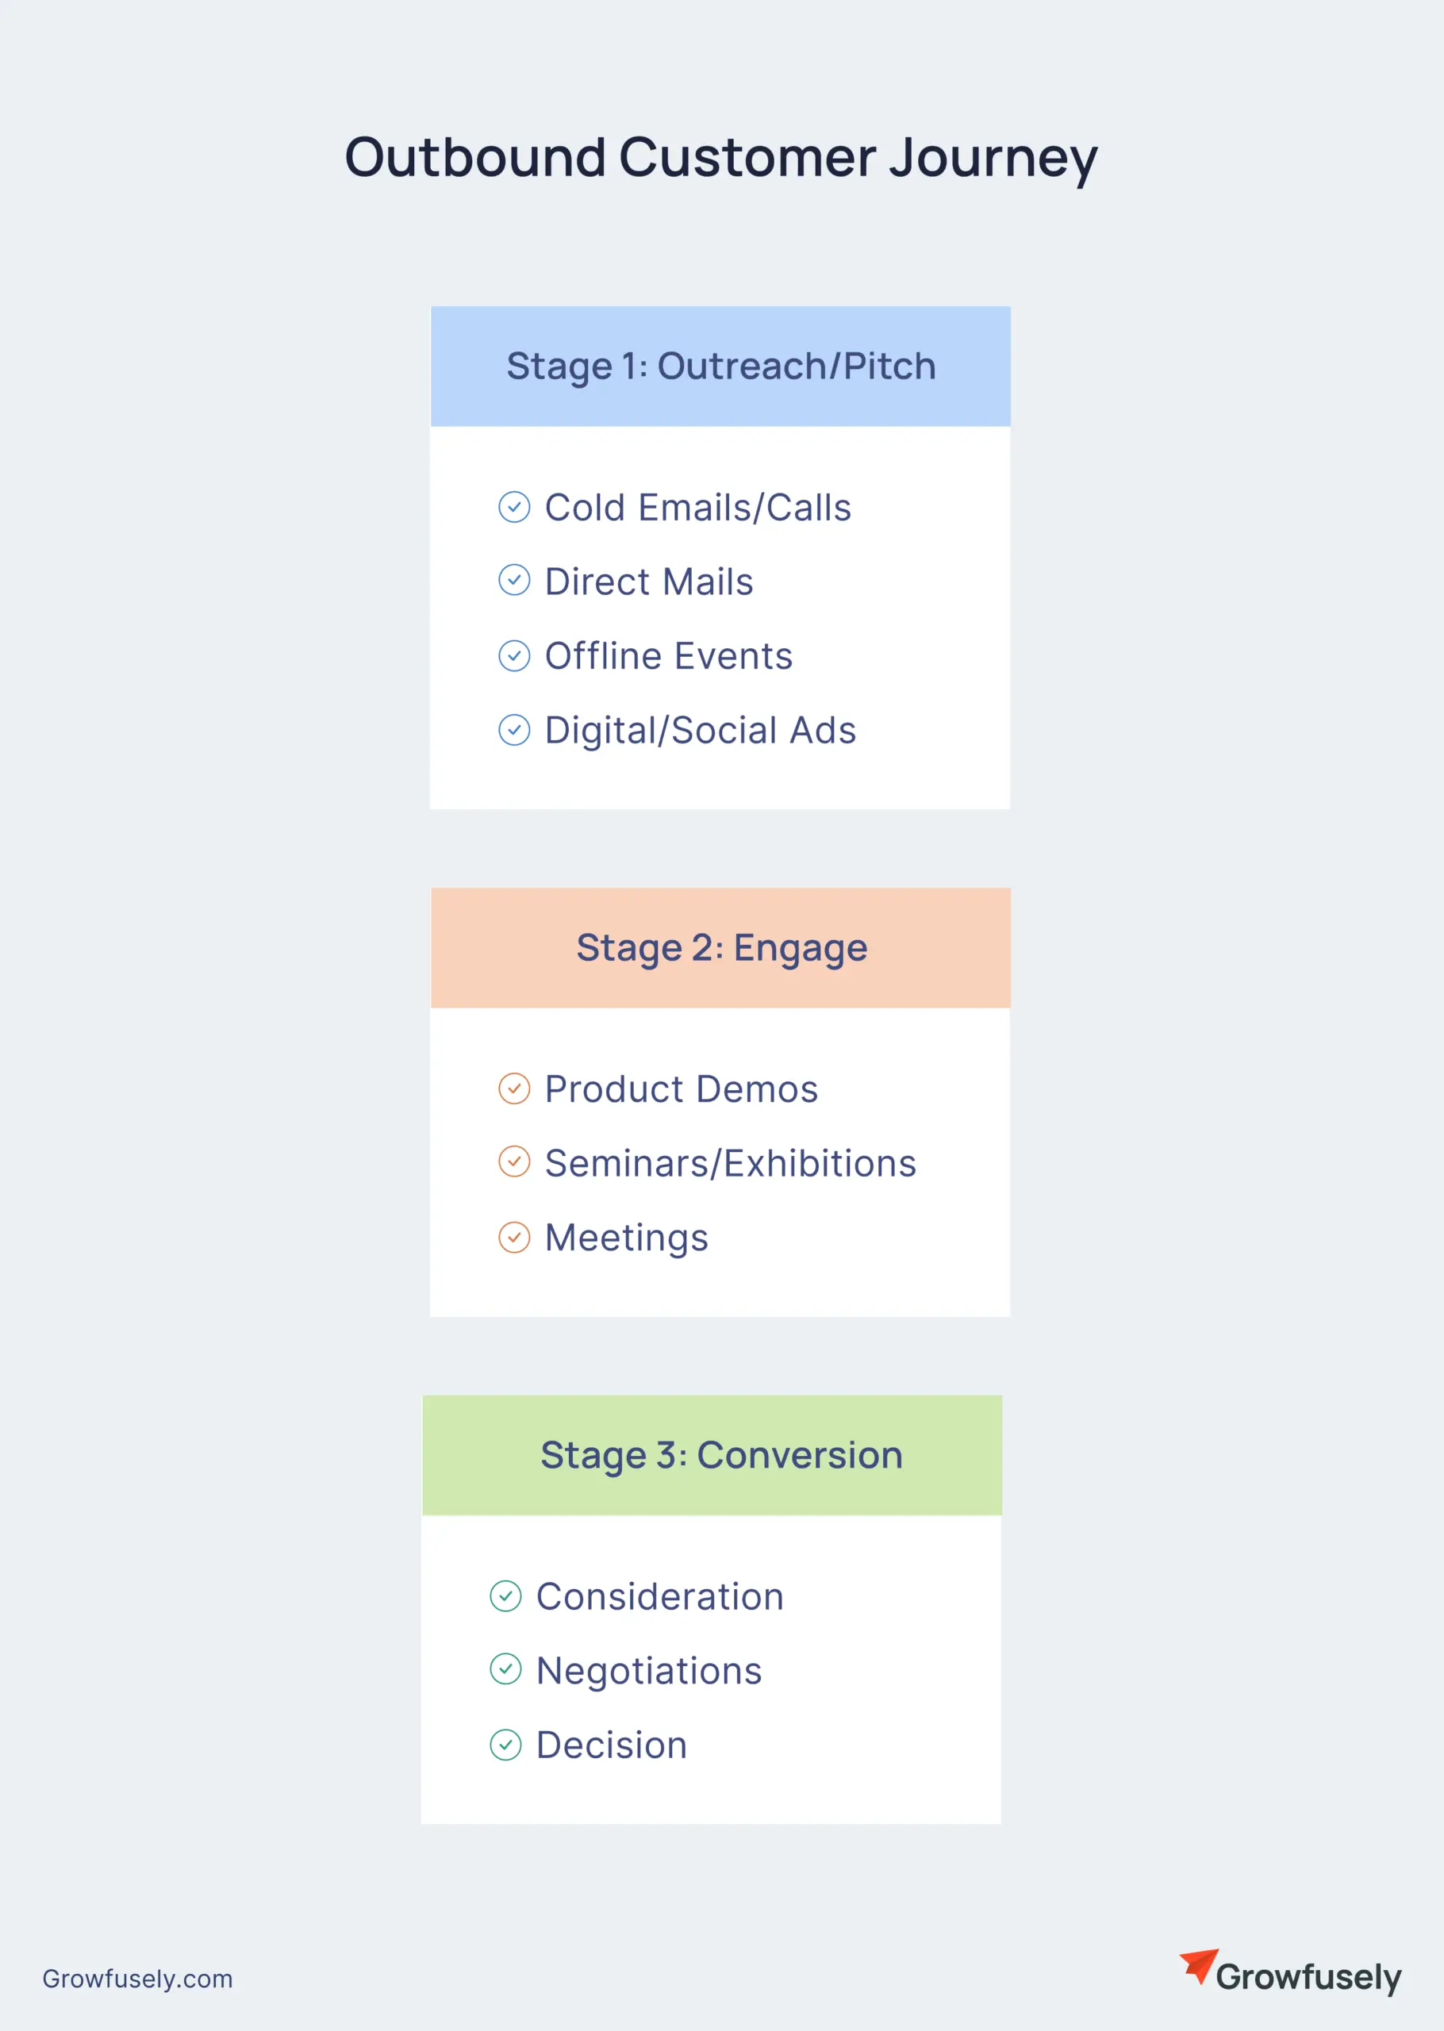
Task: Toggle the checkmark next to Meetings
Action: click(x=514, y=1238)
